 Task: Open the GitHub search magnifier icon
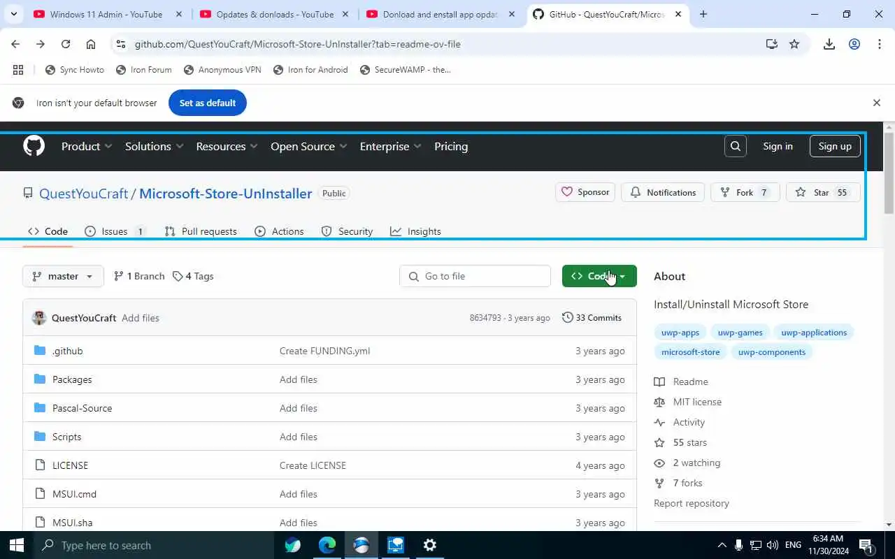pos(736,146)
